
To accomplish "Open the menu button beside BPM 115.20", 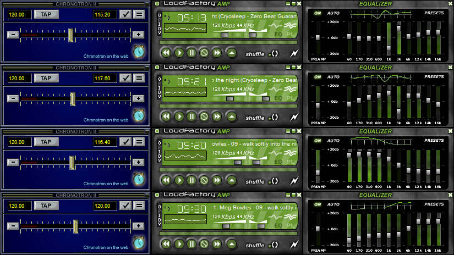I will (x=140, y=14).
